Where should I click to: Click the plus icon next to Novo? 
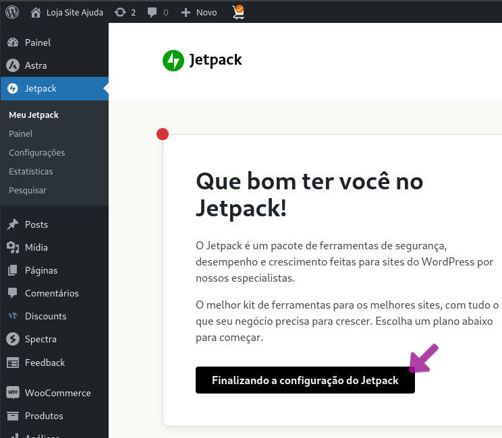click(x=186, y=13)
